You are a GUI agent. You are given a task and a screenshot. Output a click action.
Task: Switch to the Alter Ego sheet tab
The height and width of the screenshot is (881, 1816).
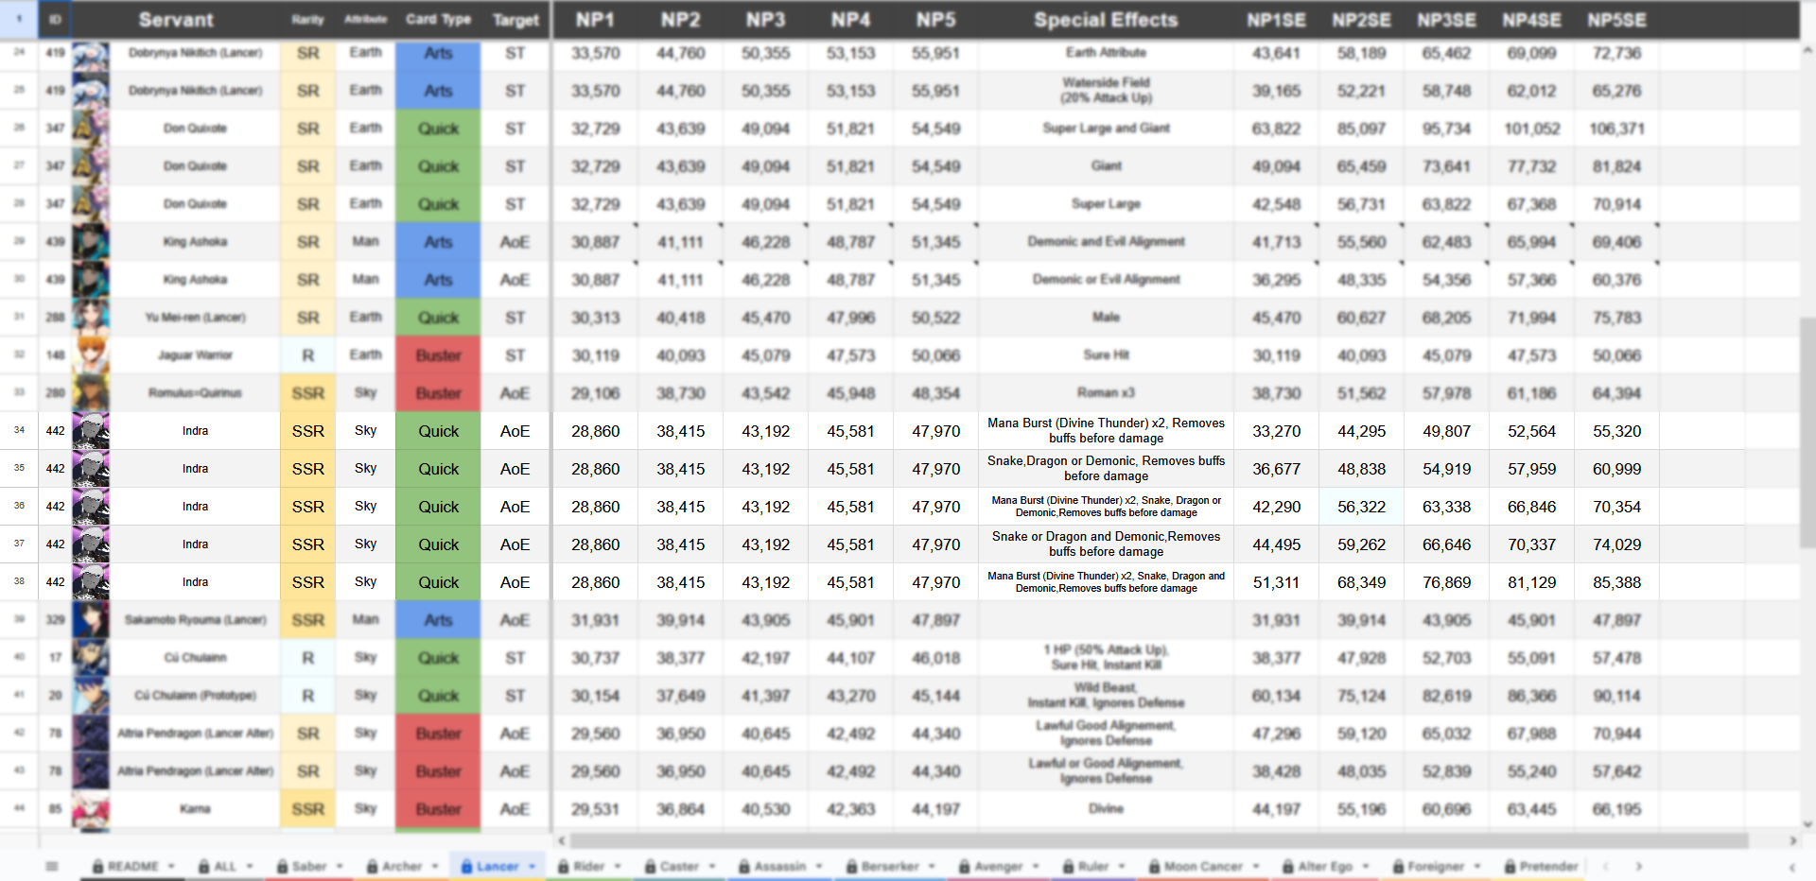pyautogui.click(x=1325, y=867)
